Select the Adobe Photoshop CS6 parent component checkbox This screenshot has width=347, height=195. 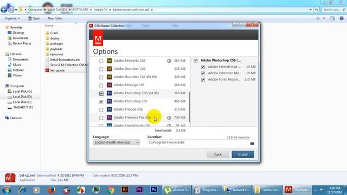(x=196, y=60)
